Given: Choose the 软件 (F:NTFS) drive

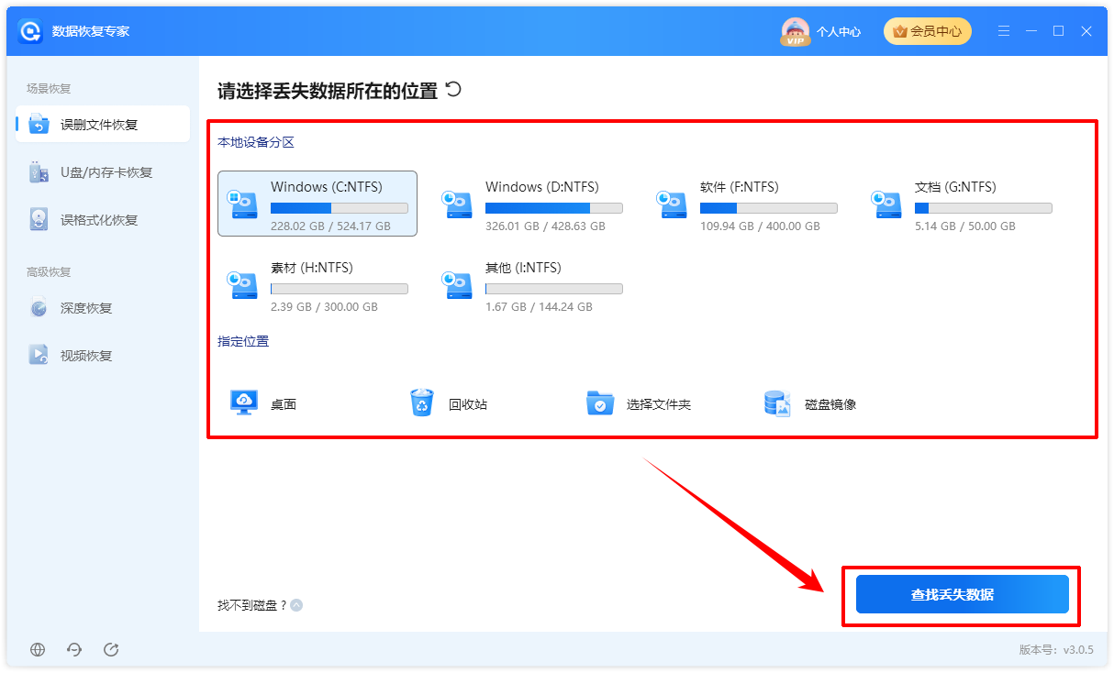Looking at the screenshot, I should click(747, 204).
